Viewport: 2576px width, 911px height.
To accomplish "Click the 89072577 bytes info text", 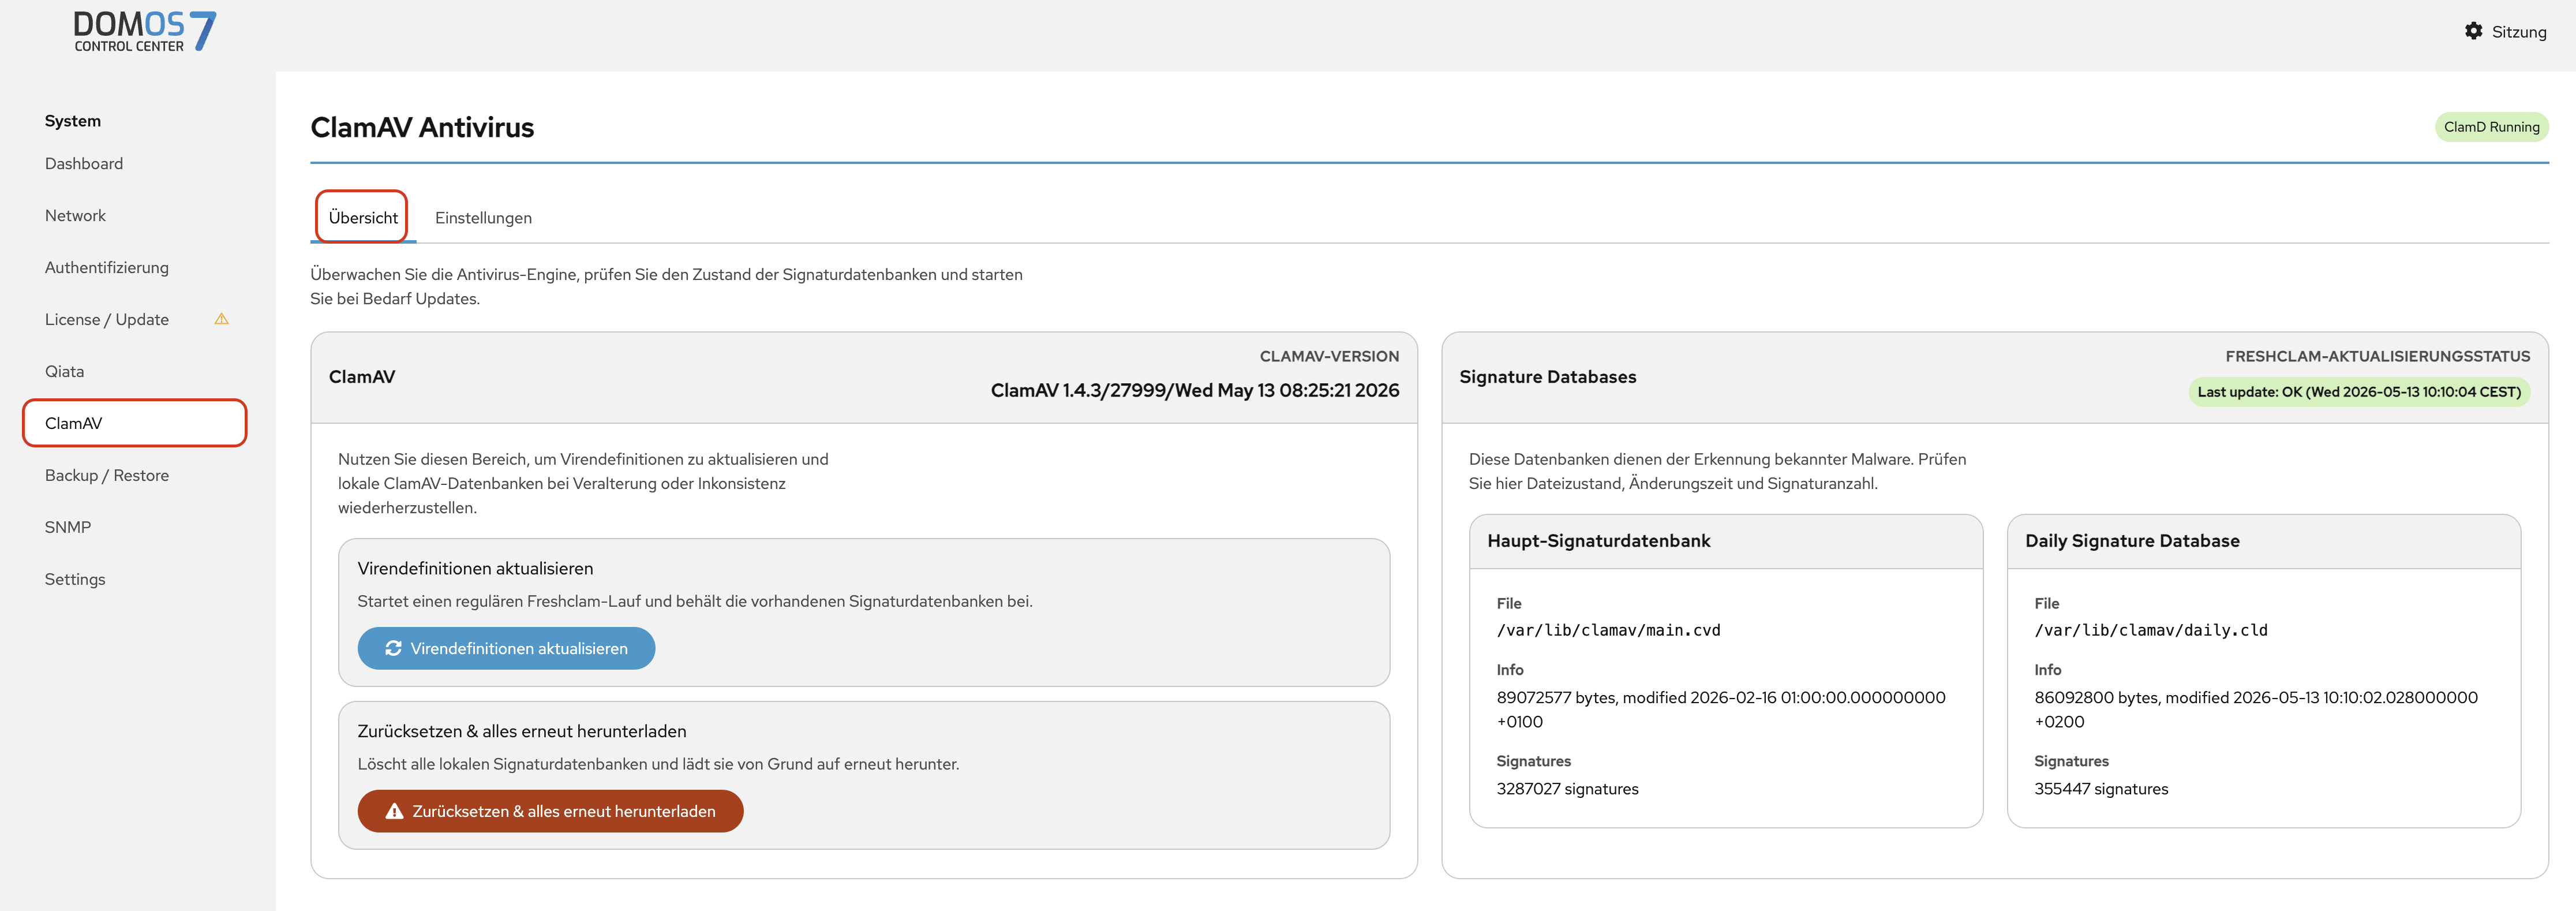I will point(1720,709).
